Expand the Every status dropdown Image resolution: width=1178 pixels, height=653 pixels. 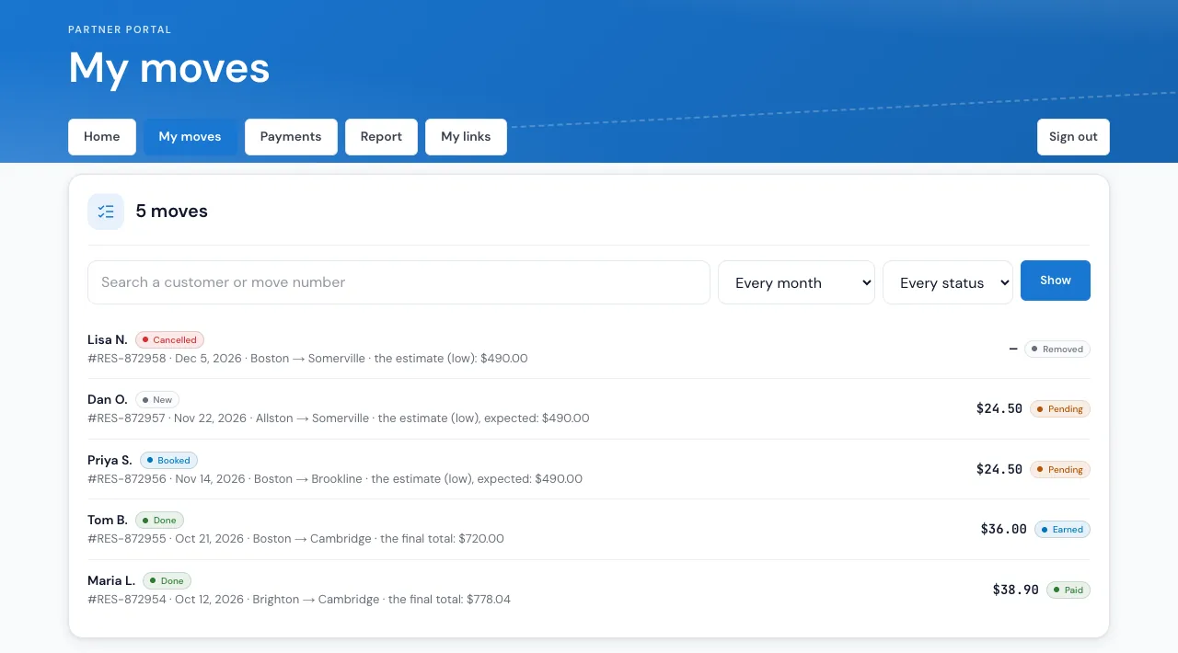948,282
